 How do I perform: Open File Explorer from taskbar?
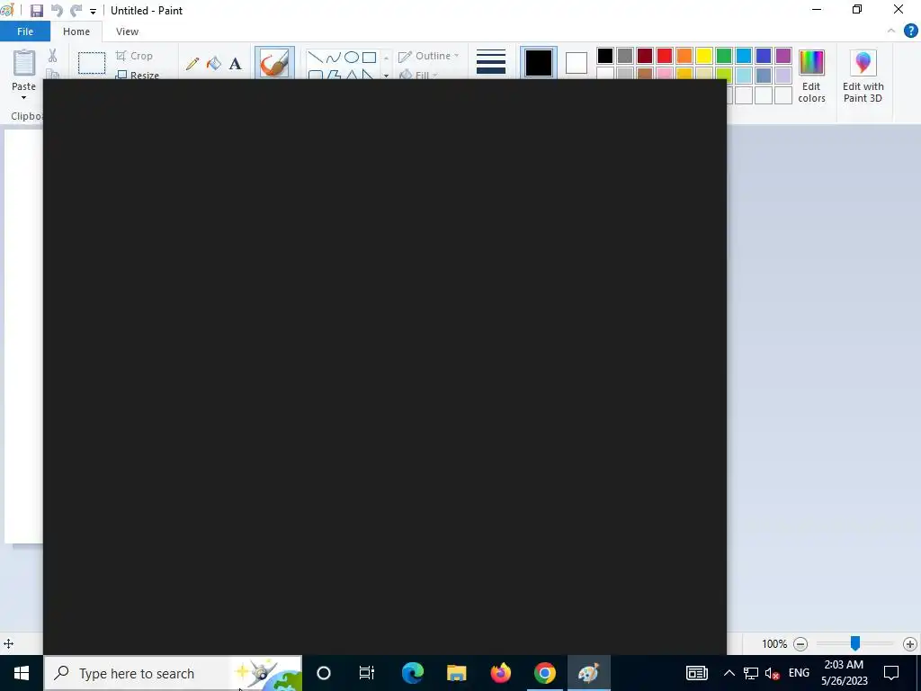click(x=456, y=673)
